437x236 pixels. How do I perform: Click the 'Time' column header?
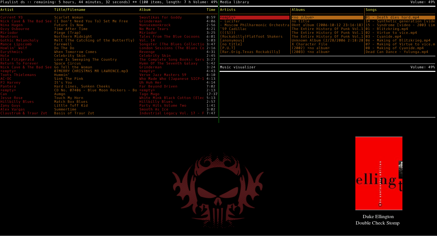[211, 10]
